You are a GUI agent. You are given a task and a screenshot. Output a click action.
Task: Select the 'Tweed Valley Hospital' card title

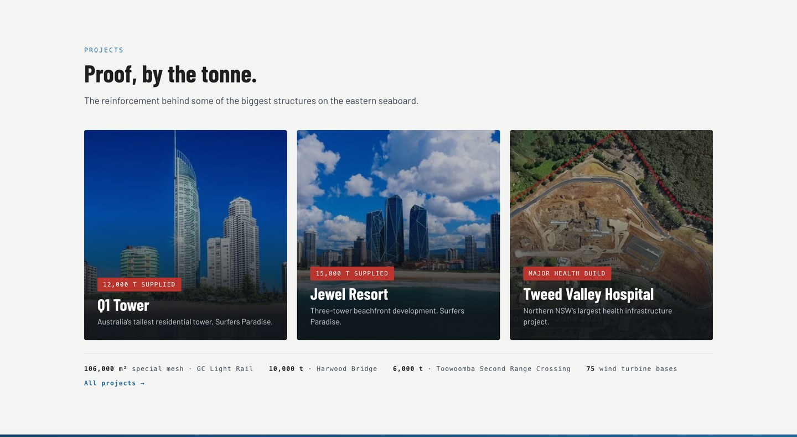[588, 294]
